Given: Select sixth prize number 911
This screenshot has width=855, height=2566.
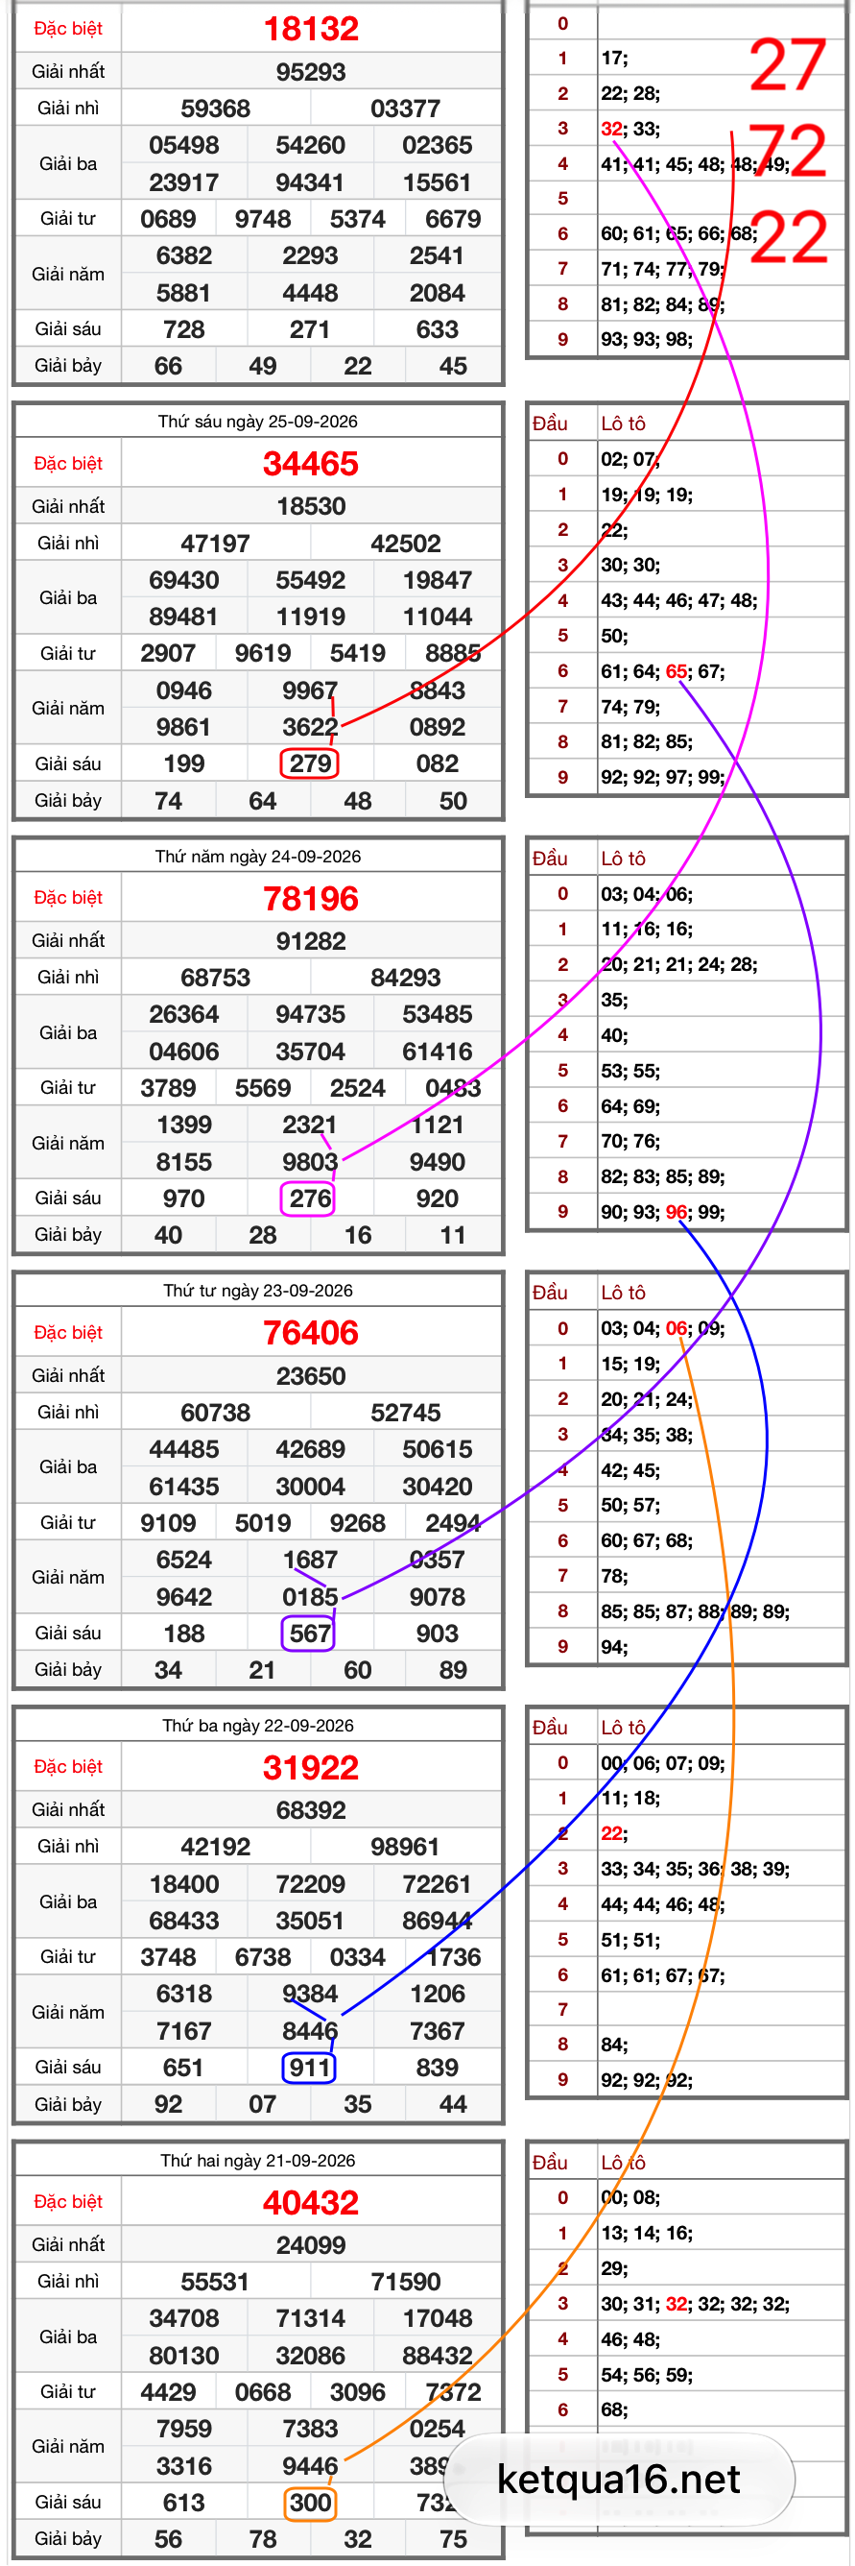Looking at the screenshot, I should tap(311, 2068).
